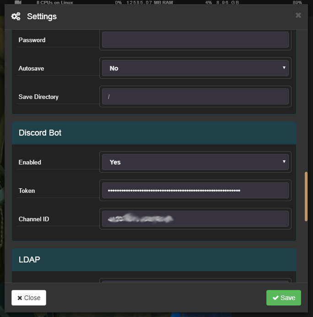Click the Discord Bot Token field

[x=195, y=191]
